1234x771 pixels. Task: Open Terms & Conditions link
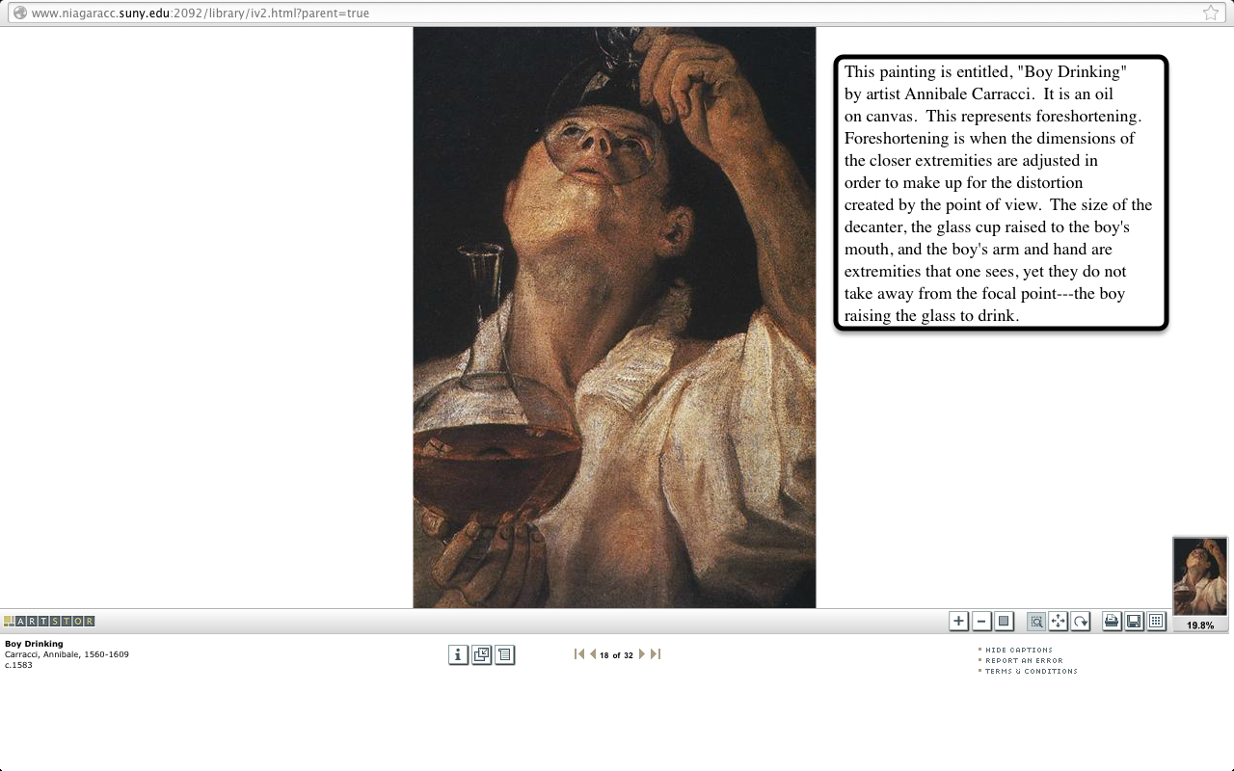[x=1031, y=672]
